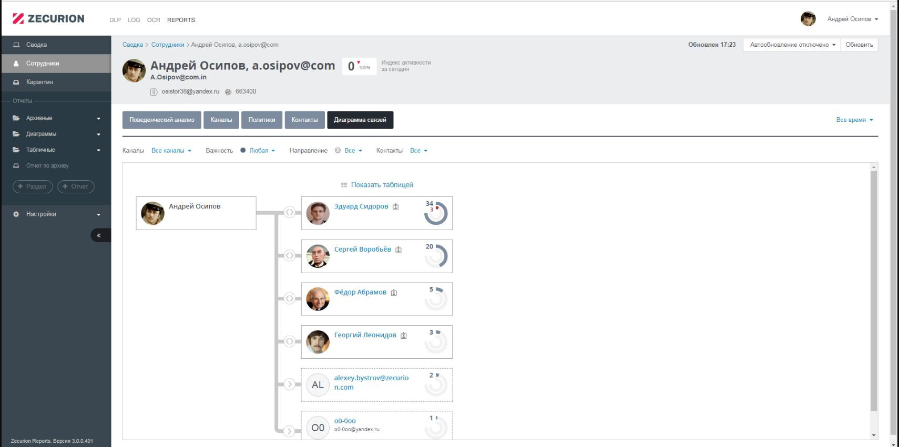Switch to the Политики tab
This screenshot has width=899, height=447.
tap(261, 120)
